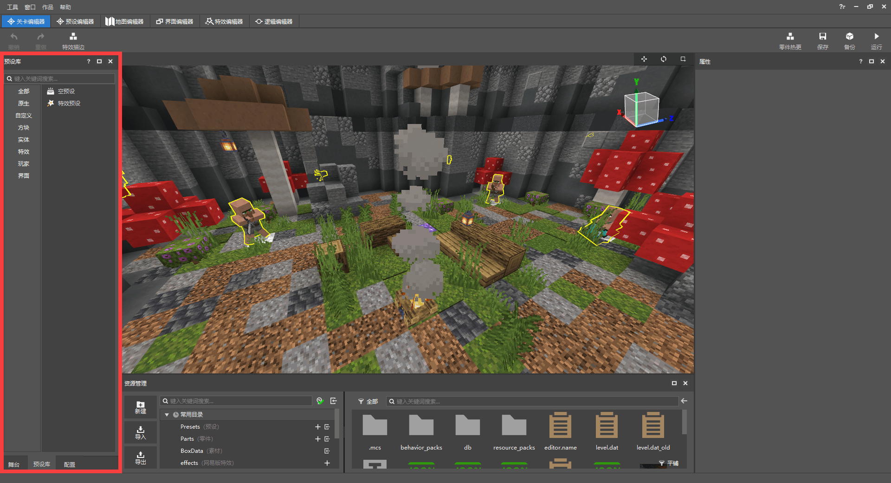The height and width of the screenshot is (483, 891).
Task: Select the 特效 preset category
Action: click(24, 152)
